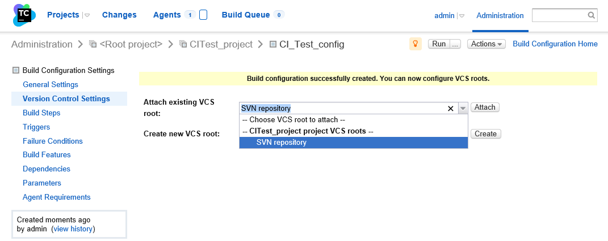Open the Administration tab
This screenshot has height=241, width=608.
(500, 15)
